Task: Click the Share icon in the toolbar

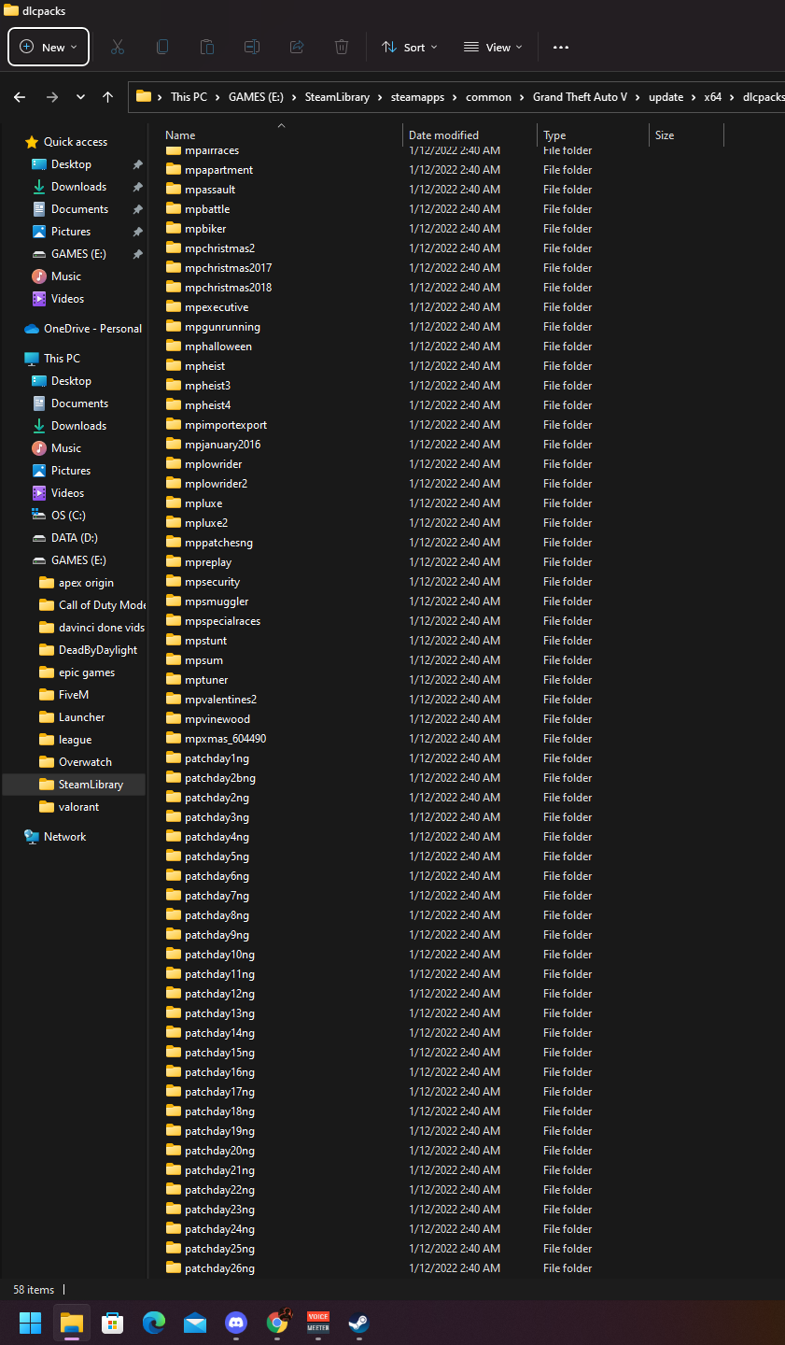Action: pyautogui.click(x=297, y=47)
